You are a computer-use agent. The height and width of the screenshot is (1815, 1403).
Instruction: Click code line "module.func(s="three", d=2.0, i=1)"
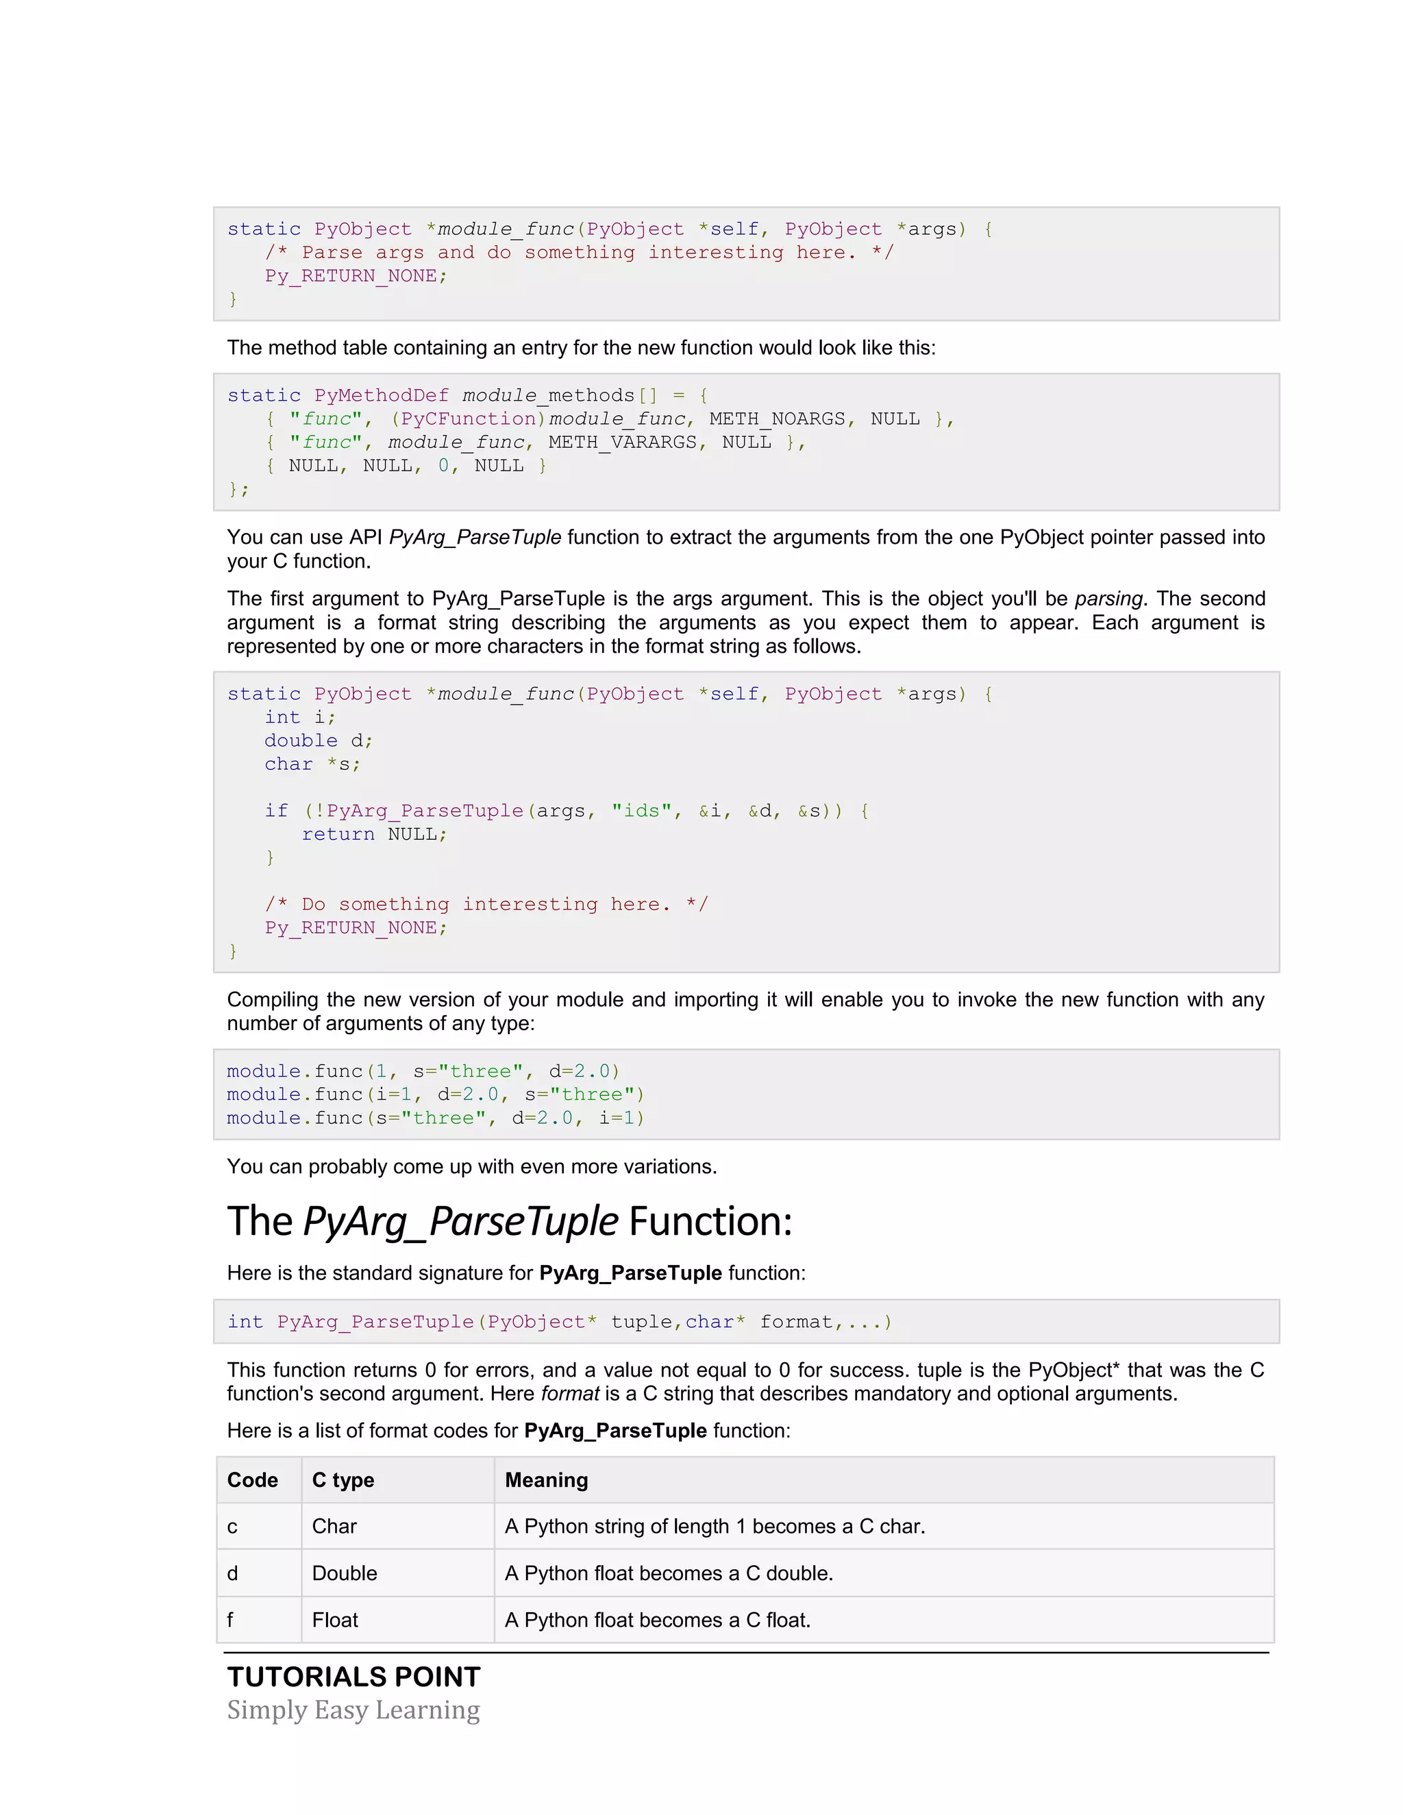[436, 1118]
